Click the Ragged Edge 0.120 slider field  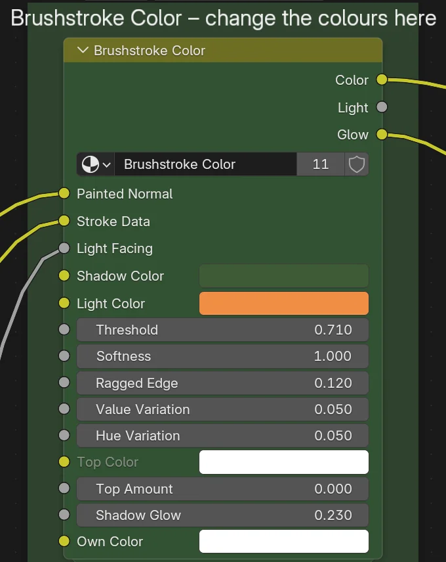[222, 383]
